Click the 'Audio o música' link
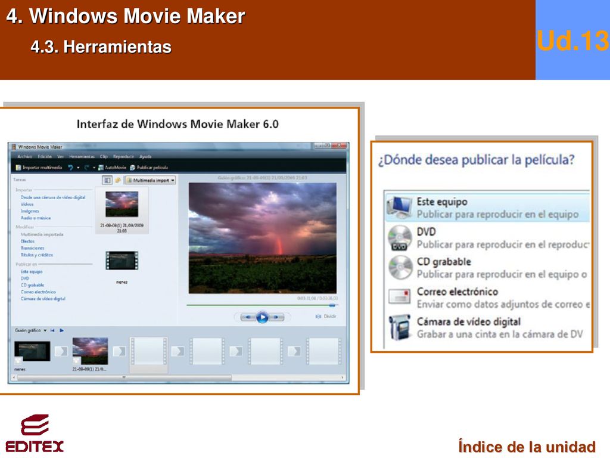The image size is (610, 458). [36, 218]
